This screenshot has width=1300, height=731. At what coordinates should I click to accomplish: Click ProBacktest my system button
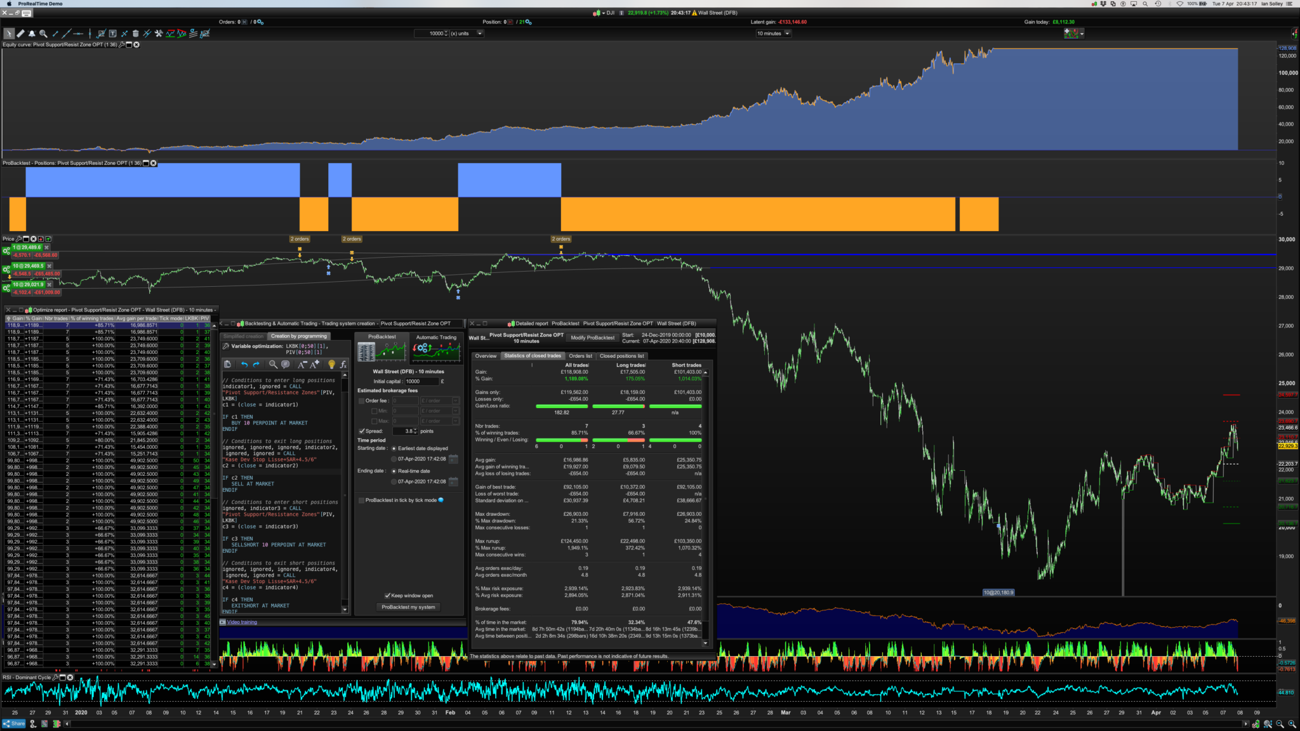point(408,607)
